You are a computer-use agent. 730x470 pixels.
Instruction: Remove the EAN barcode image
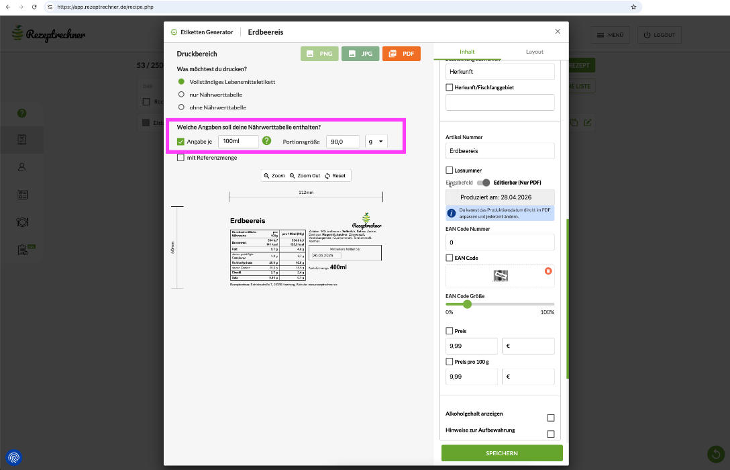point(548,271)
